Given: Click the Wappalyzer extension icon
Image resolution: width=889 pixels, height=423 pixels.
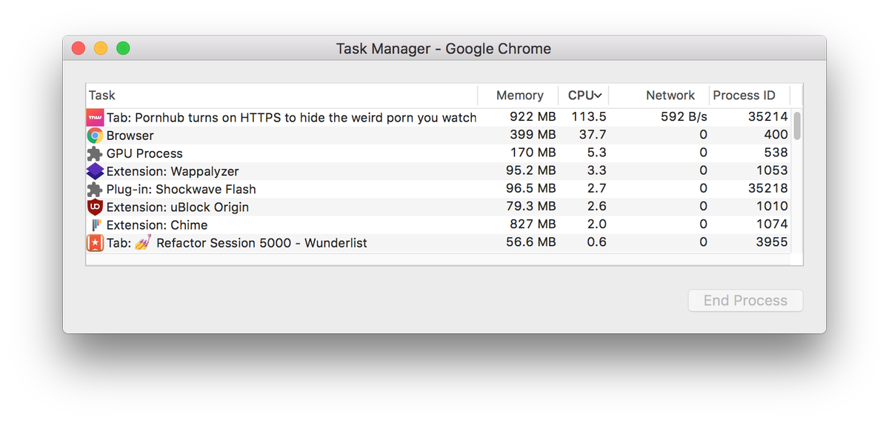Looking at the screenshot, I should point(95,171).
